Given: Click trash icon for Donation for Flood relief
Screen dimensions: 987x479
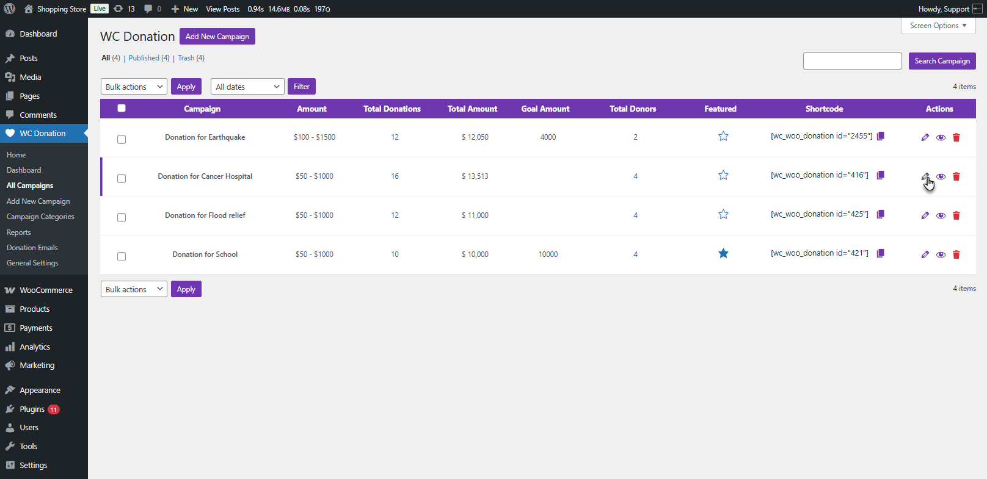Looking at the screenshot, I should click(x=956, y=215).
